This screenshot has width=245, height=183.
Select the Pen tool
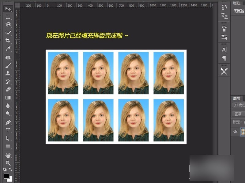(x=7, y=123)
